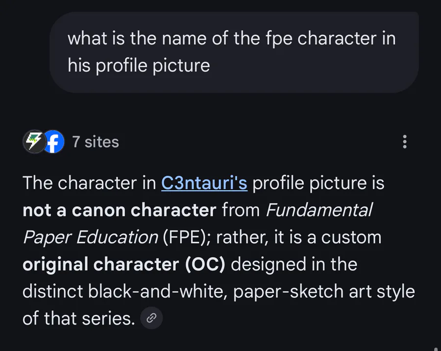This screenshot has height=351, width=441.
Task: Click the lightning bolt source icon
Action: tap(34, 142)
